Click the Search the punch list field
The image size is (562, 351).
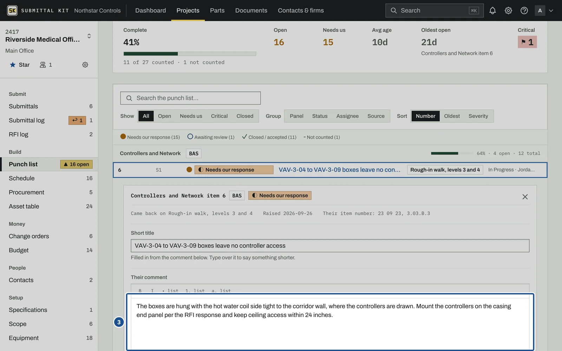click(190, 98)
